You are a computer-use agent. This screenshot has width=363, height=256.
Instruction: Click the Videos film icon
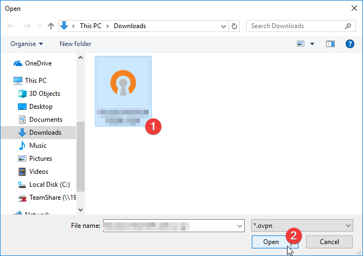[x=22, y=172]
